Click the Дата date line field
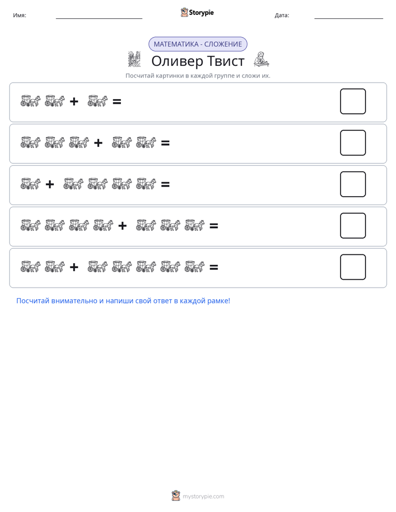 pyautogui.click(x=349, y=16)
